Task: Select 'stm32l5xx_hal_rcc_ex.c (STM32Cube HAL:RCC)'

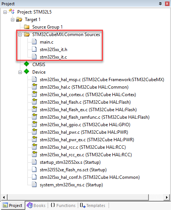Action: pos(86,155)
